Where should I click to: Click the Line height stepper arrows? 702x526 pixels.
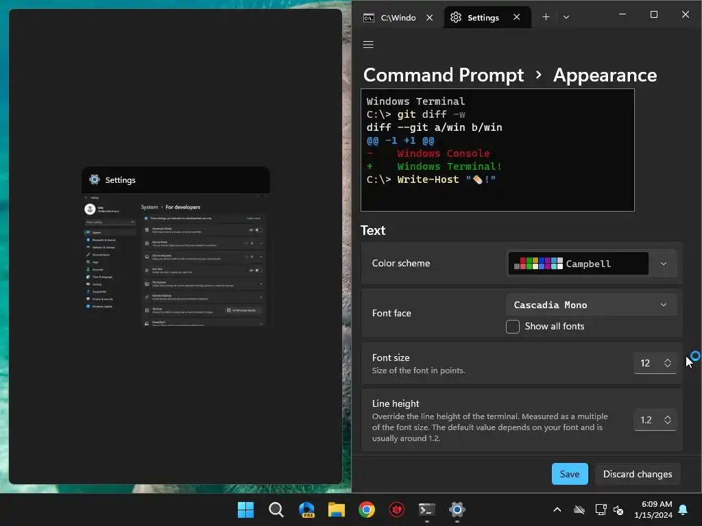click(x=668, y=420)
